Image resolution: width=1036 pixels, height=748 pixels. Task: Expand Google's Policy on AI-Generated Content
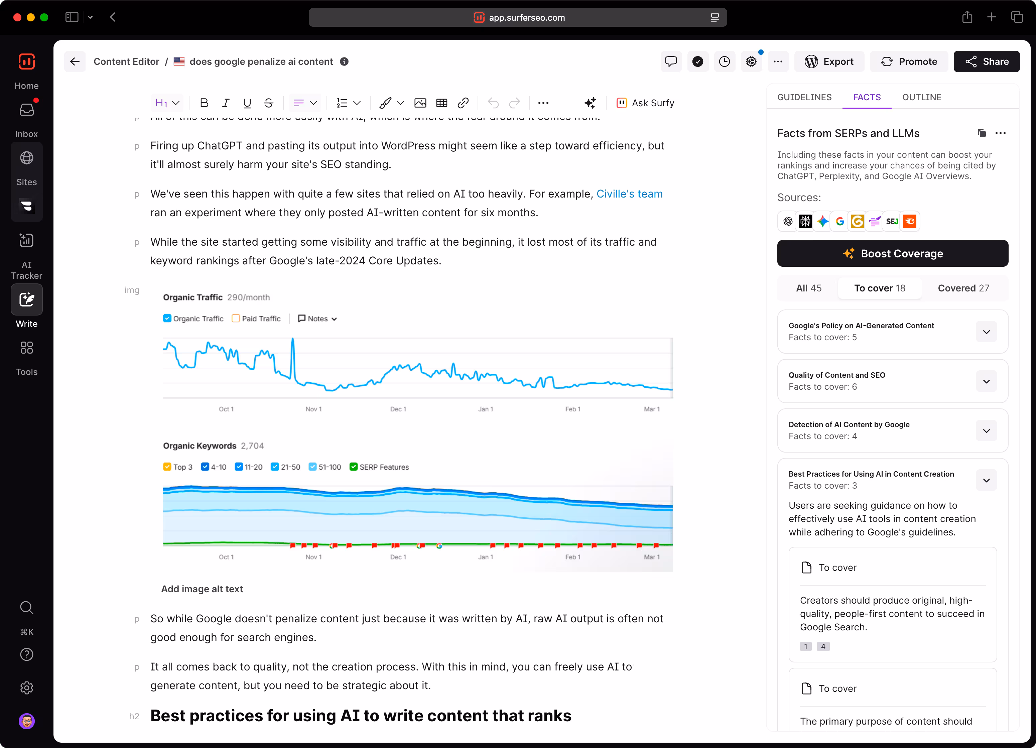[986, 332]
